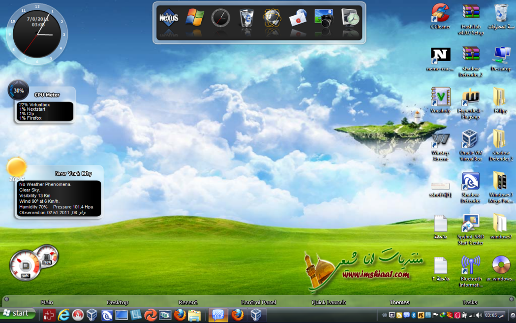Click the red cross mouse icon in quick launch

click(x=49, y=315)
